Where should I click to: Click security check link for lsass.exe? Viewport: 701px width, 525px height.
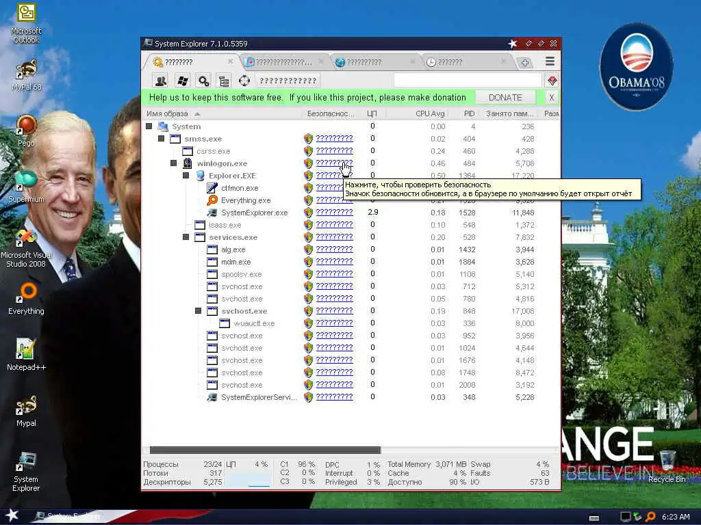(x=334, y=224)
